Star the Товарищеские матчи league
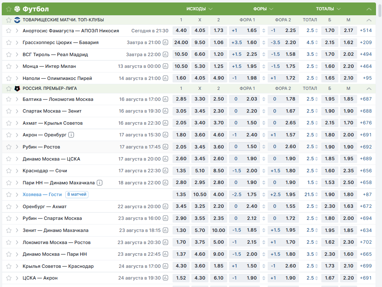 (9, 20)
